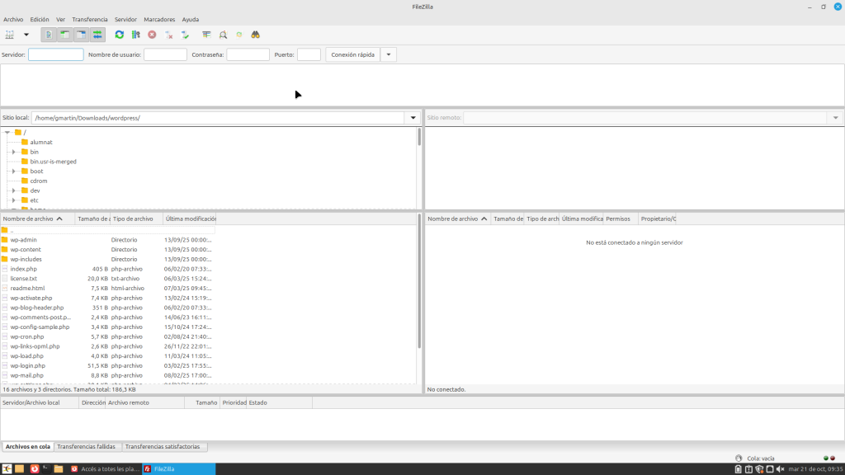Open the Conexión rápida history dropdown arrow
The image size is (845, 475).
[x=389, y=54]
